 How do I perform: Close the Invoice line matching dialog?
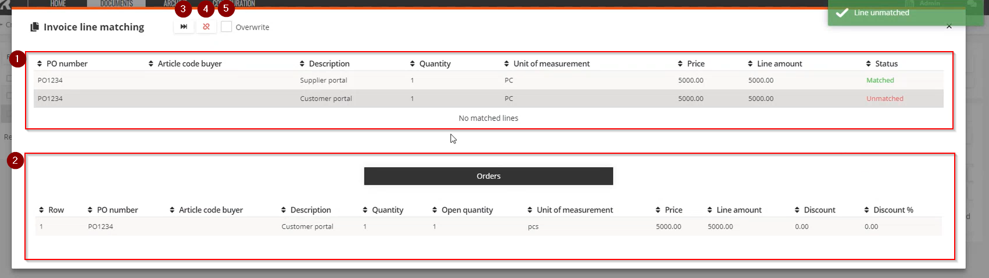coord(948,26)
